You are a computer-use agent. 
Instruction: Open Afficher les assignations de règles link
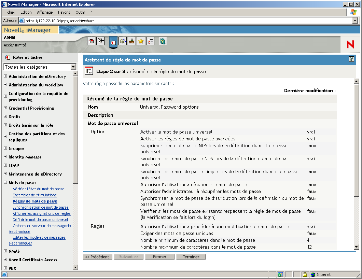point(42,213)
